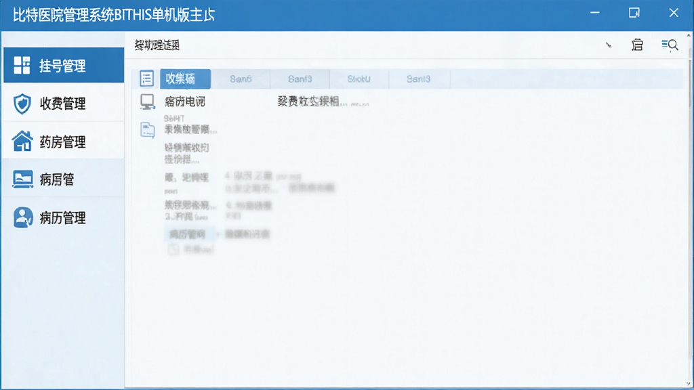
Task: Click the scrollbar down arrow
Action: tap(689, 385)
